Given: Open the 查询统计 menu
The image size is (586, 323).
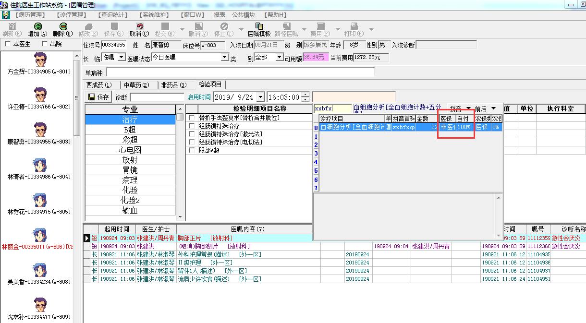Looking at the screenshot, I should pyautogui.click(x=113, y=15).
